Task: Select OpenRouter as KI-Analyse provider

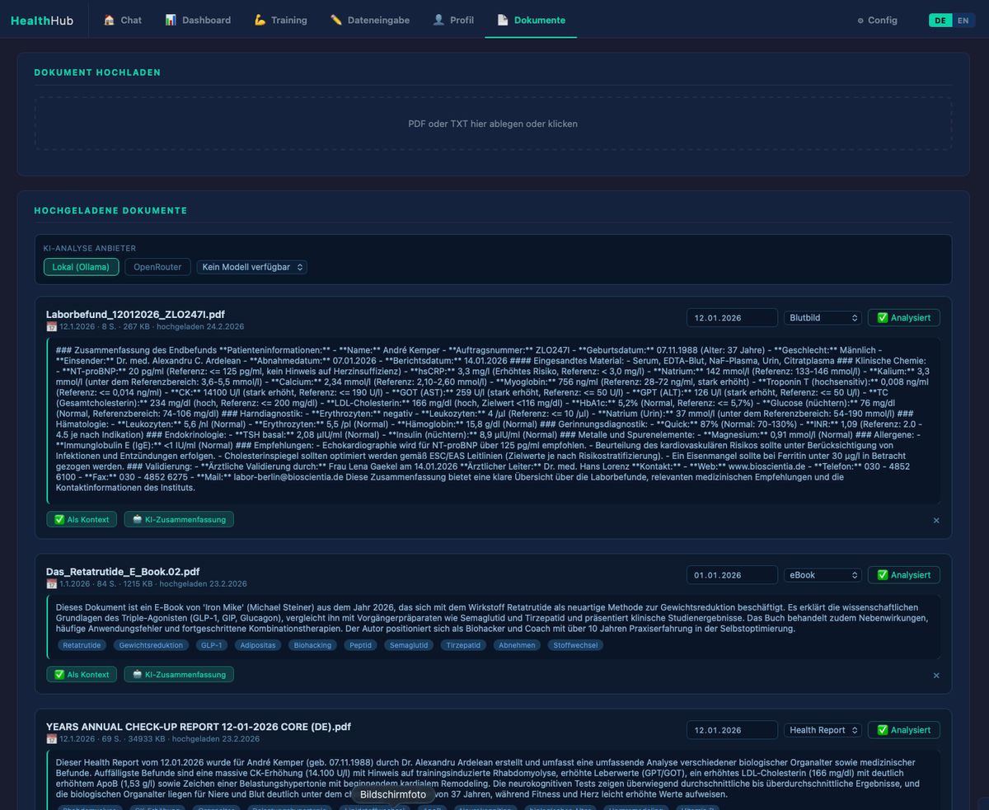Action: tap(157, 267)
